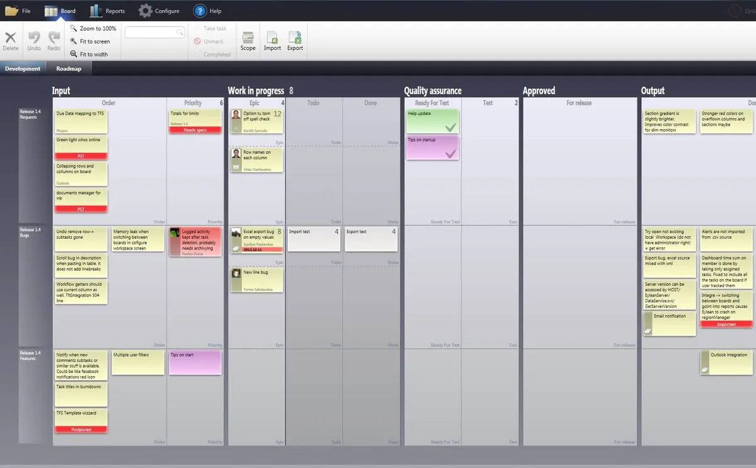Click the avatar on 'New line bug' card
This screenshot has height=468, width=756.
coord(236,273)
